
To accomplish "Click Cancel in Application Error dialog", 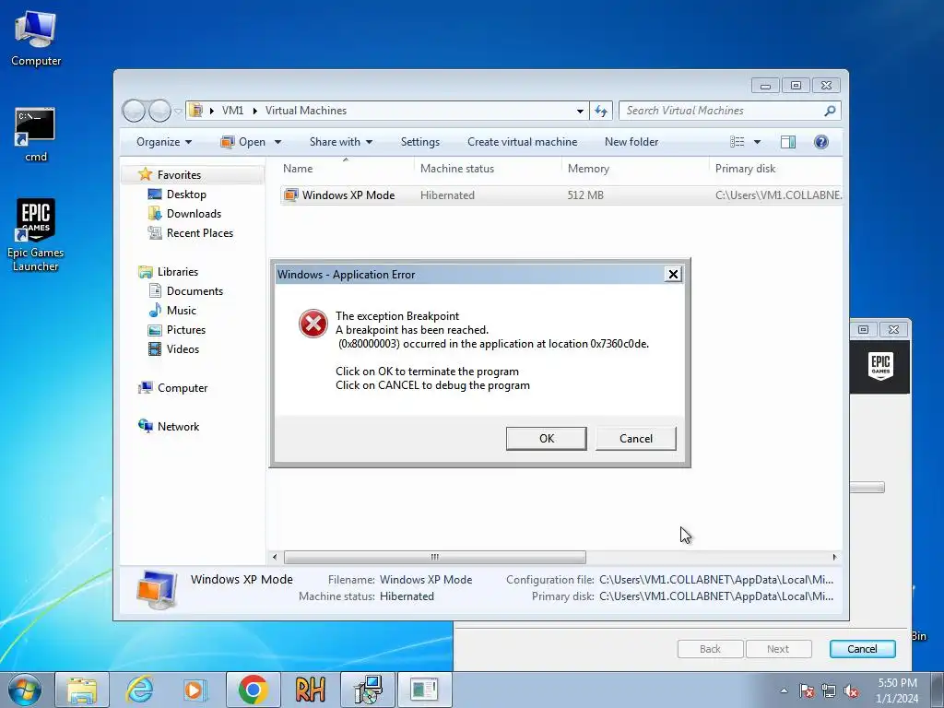I will point(636,438).
